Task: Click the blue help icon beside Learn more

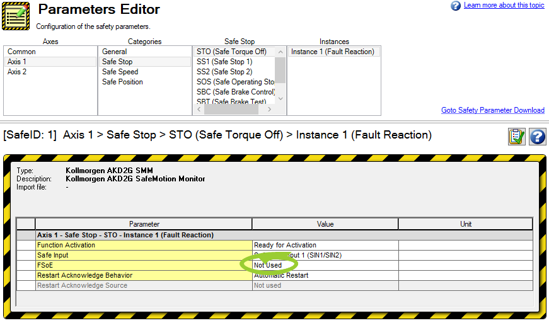Action: 456,6
